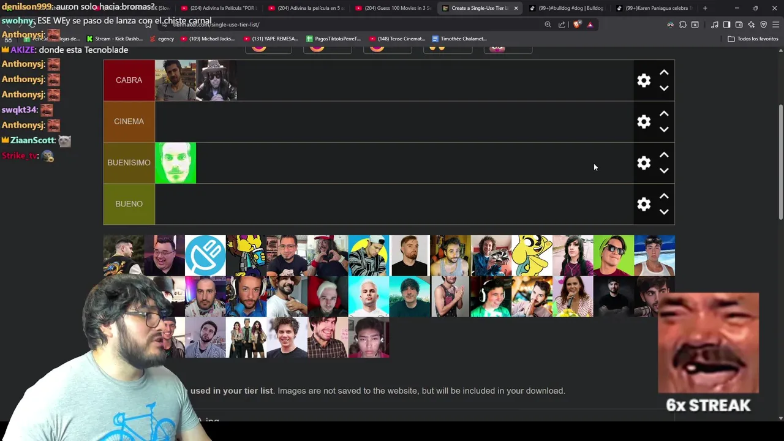Move BUENO tier row up

[664, 196]
